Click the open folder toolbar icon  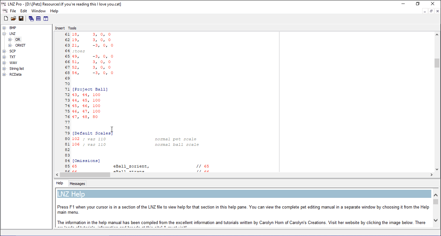tap(13, 19)
